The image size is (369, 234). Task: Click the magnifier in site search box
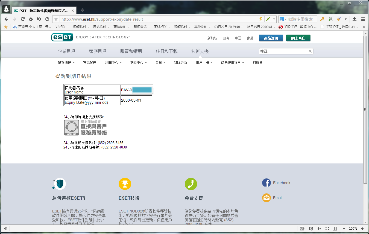pos(310,51)
